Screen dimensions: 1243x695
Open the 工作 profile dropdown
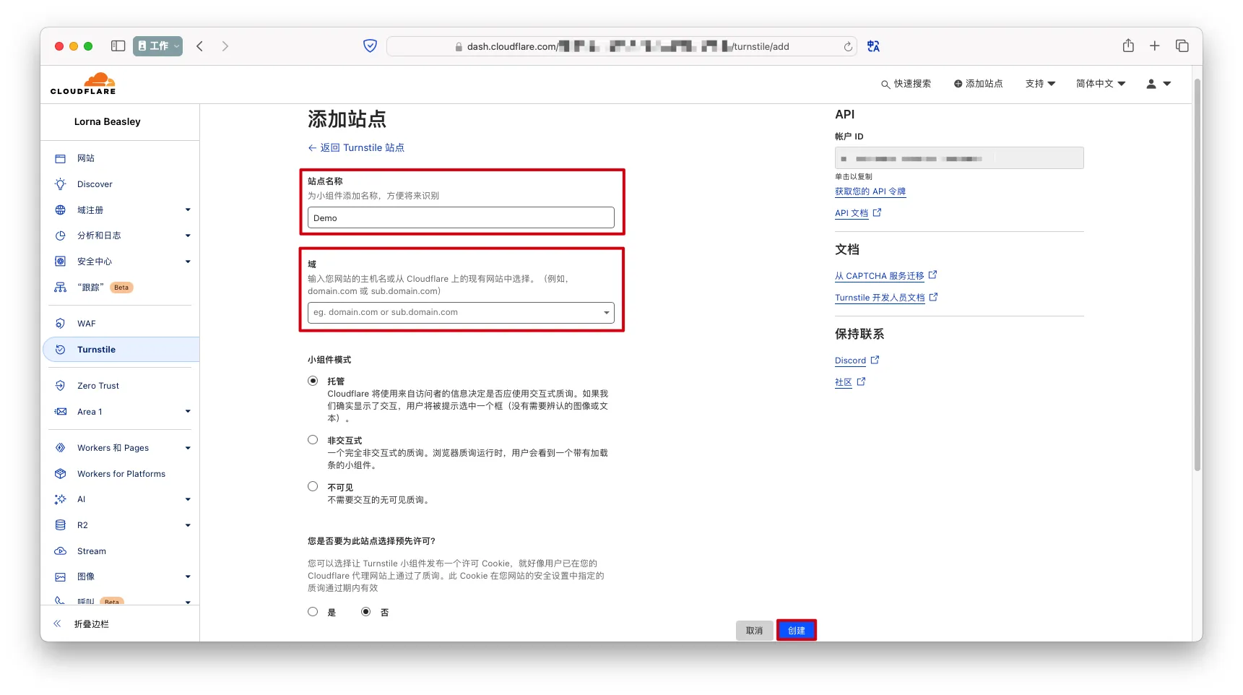click(x=157, y=46)
